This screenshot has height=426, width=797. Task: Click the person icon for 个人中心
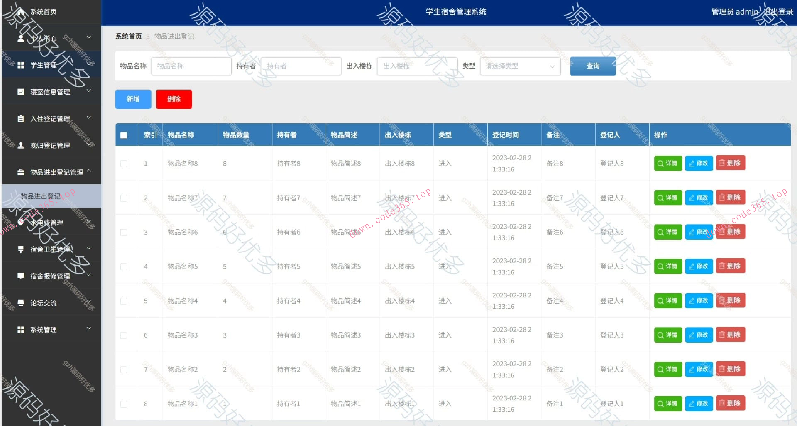pyautogui.click(x=21, y=37)
